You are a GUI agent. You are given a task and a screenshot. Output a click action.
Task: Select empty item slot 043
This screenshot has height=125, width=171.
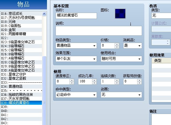click(21, 123)
